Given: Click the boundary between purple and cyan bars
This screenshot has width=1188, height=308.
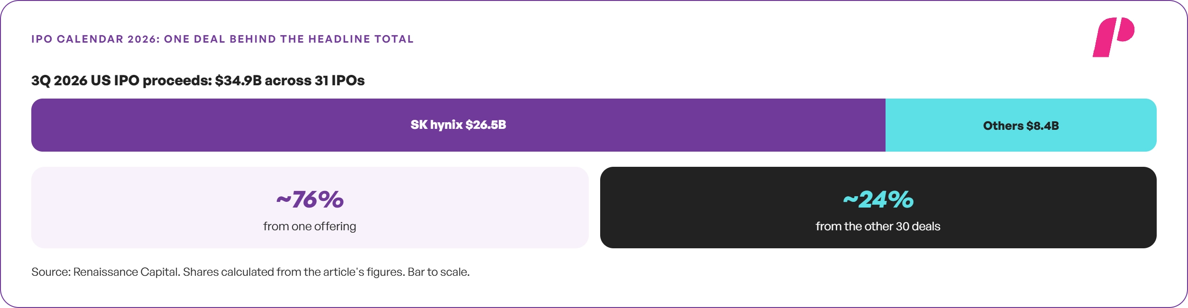Looking at the screenshot, I should [886, 125].
